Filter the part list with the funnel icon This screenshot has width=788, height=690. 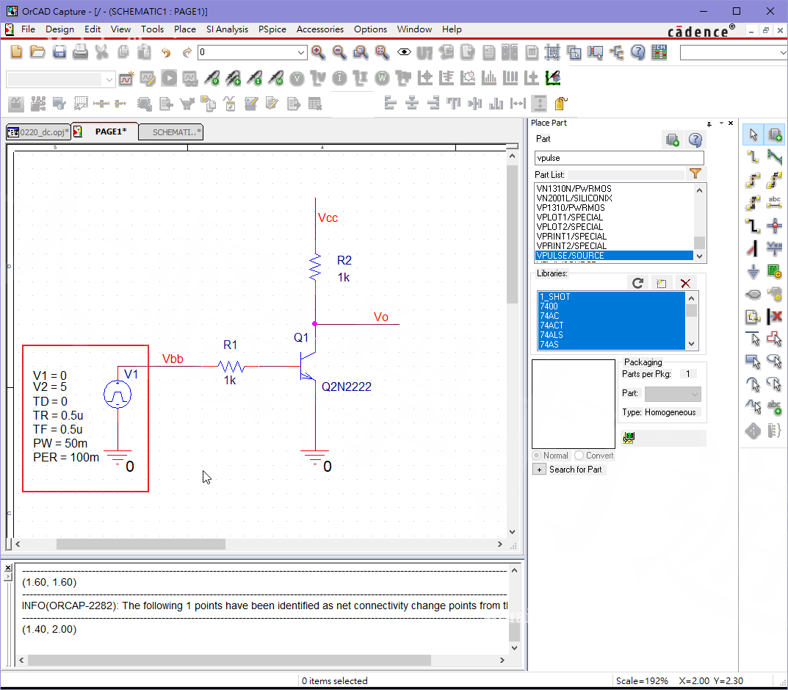(695, 174)
